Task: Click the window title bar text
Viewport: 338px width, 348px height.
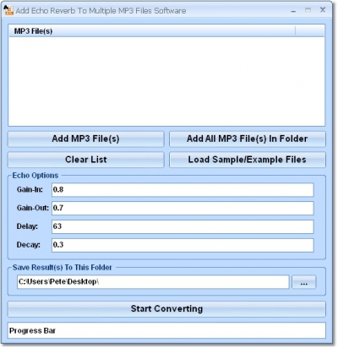Action: (101, 11)
